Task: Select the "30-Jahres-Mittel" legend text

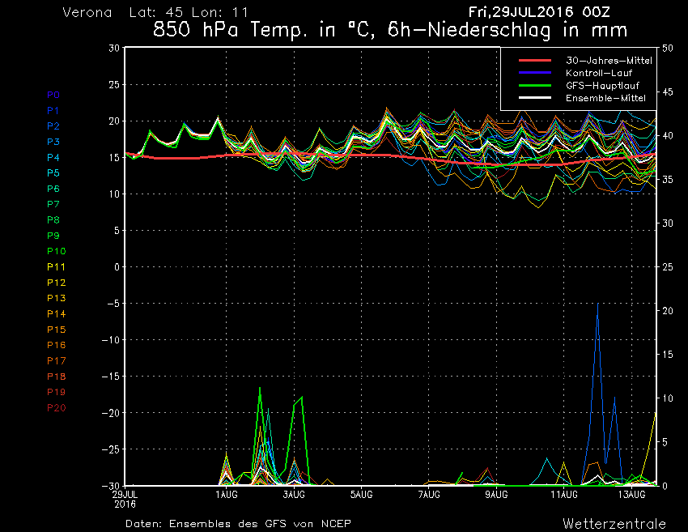Action: coord(609,61)
